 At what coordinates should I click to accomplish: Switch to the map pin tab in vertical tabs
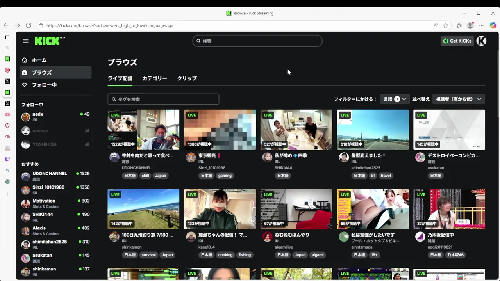click(x=7, y=126)
